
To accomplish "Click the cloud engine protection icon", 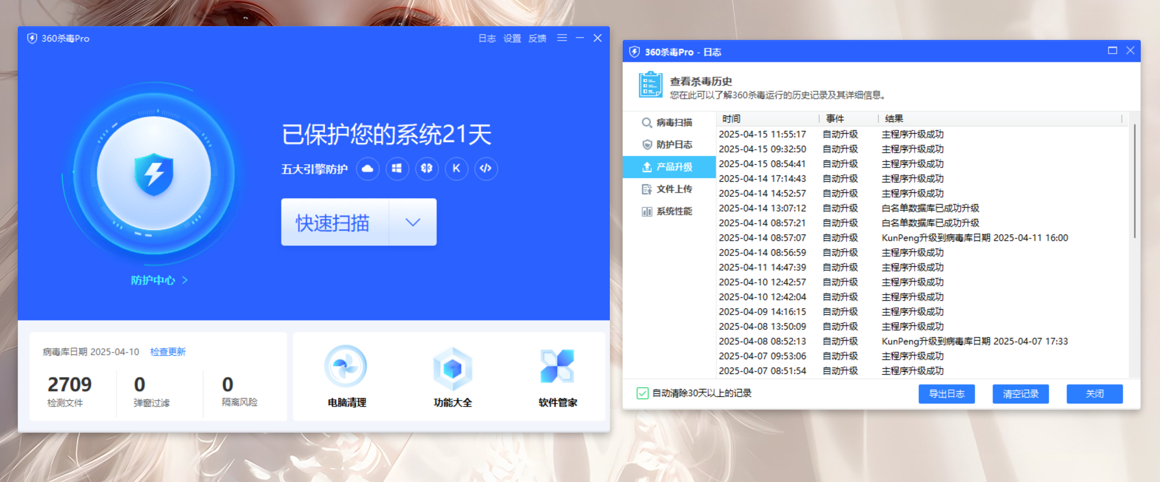I will click(x=368, y=169).
